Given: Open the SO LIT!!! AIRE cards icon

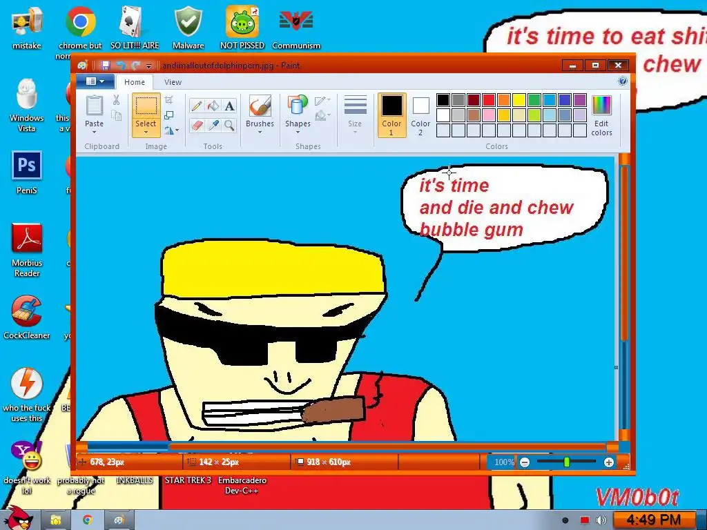Looking at the screenshot, I should [135, 27].
